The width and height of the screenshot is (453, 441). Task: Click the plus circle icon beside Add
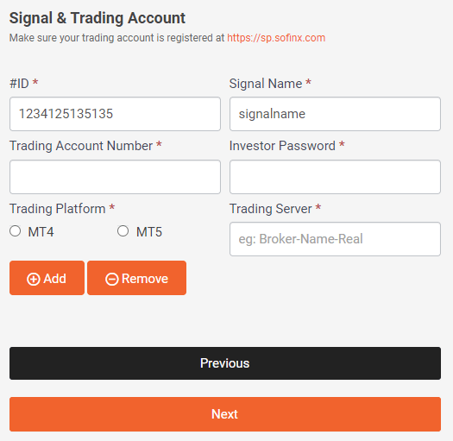[34, 279]
